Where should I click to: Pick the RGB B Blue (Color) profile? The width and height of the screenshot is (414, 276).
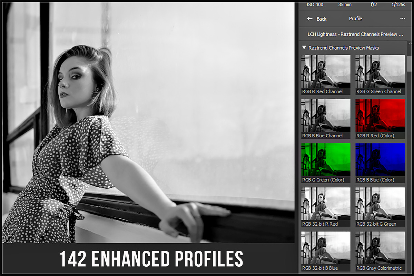click(380, 160)
